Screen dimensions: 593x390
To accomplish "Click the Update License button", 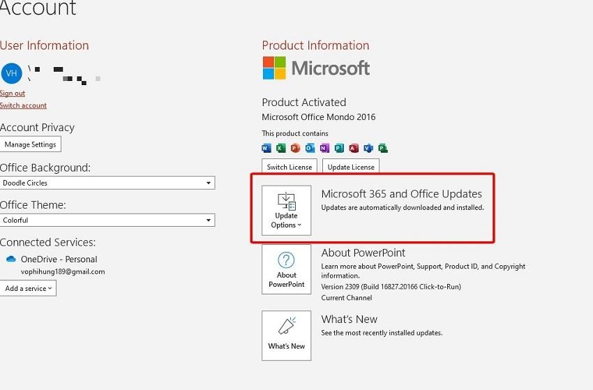I will click(351, 167).
